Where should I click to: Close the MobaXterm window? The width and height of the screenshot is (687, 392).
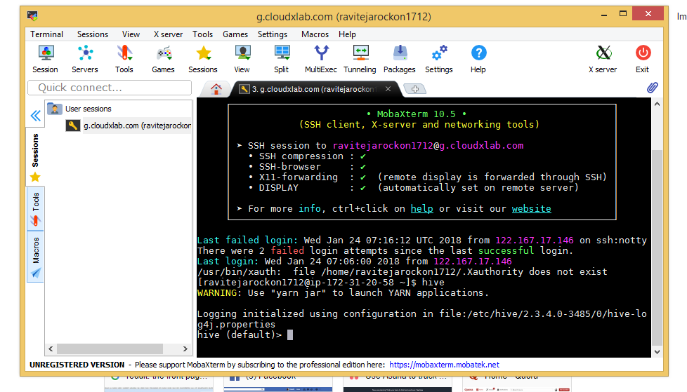[648, 14]
